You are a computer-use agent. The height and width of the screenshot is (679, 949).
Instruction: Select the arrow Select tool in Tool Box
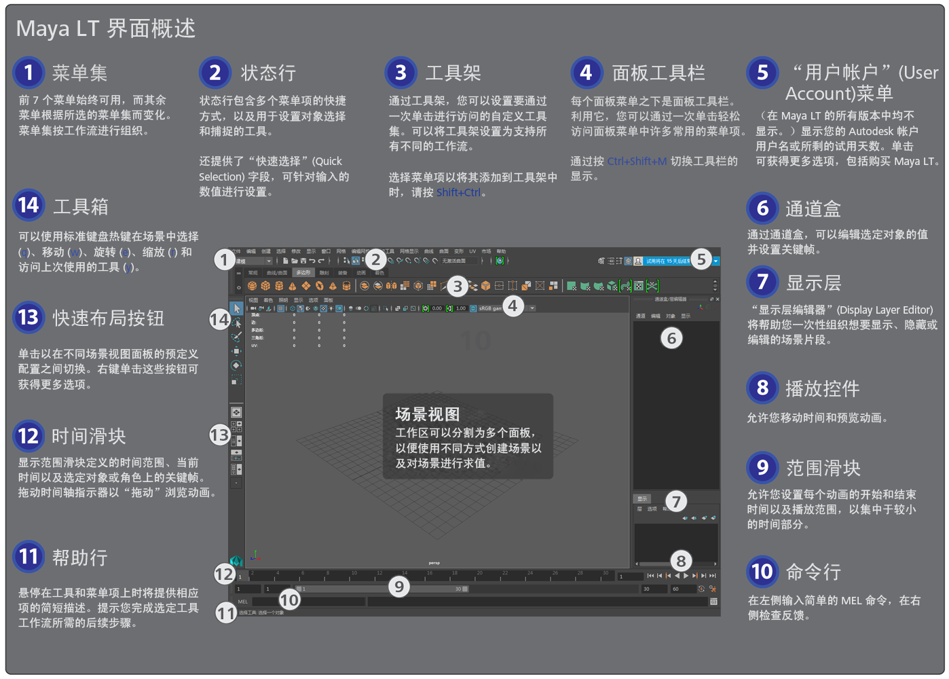236,308
